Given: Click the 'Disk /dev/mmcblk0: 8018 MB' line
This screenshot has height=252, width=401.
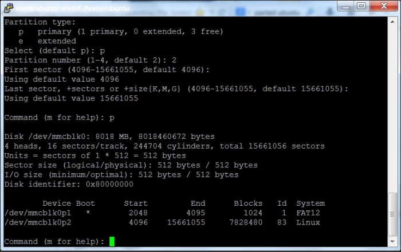Looking at the screenshot, I should tap(109, 137).
